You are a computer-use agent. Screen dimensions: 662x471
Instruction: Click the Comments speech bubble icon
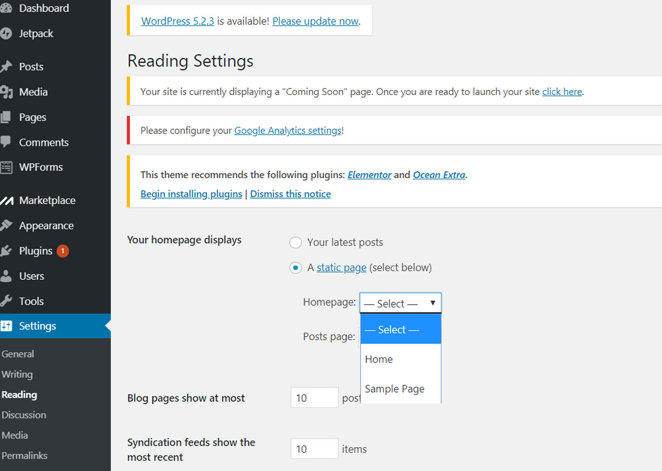coord(5,142)
